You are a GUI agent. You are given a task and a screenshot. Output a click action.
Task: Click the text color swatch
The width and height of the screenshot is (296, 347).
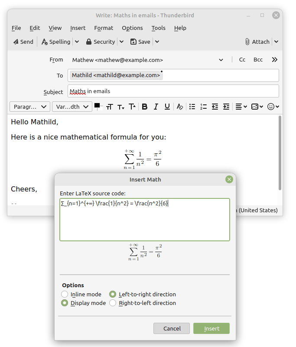click(97, 105)
